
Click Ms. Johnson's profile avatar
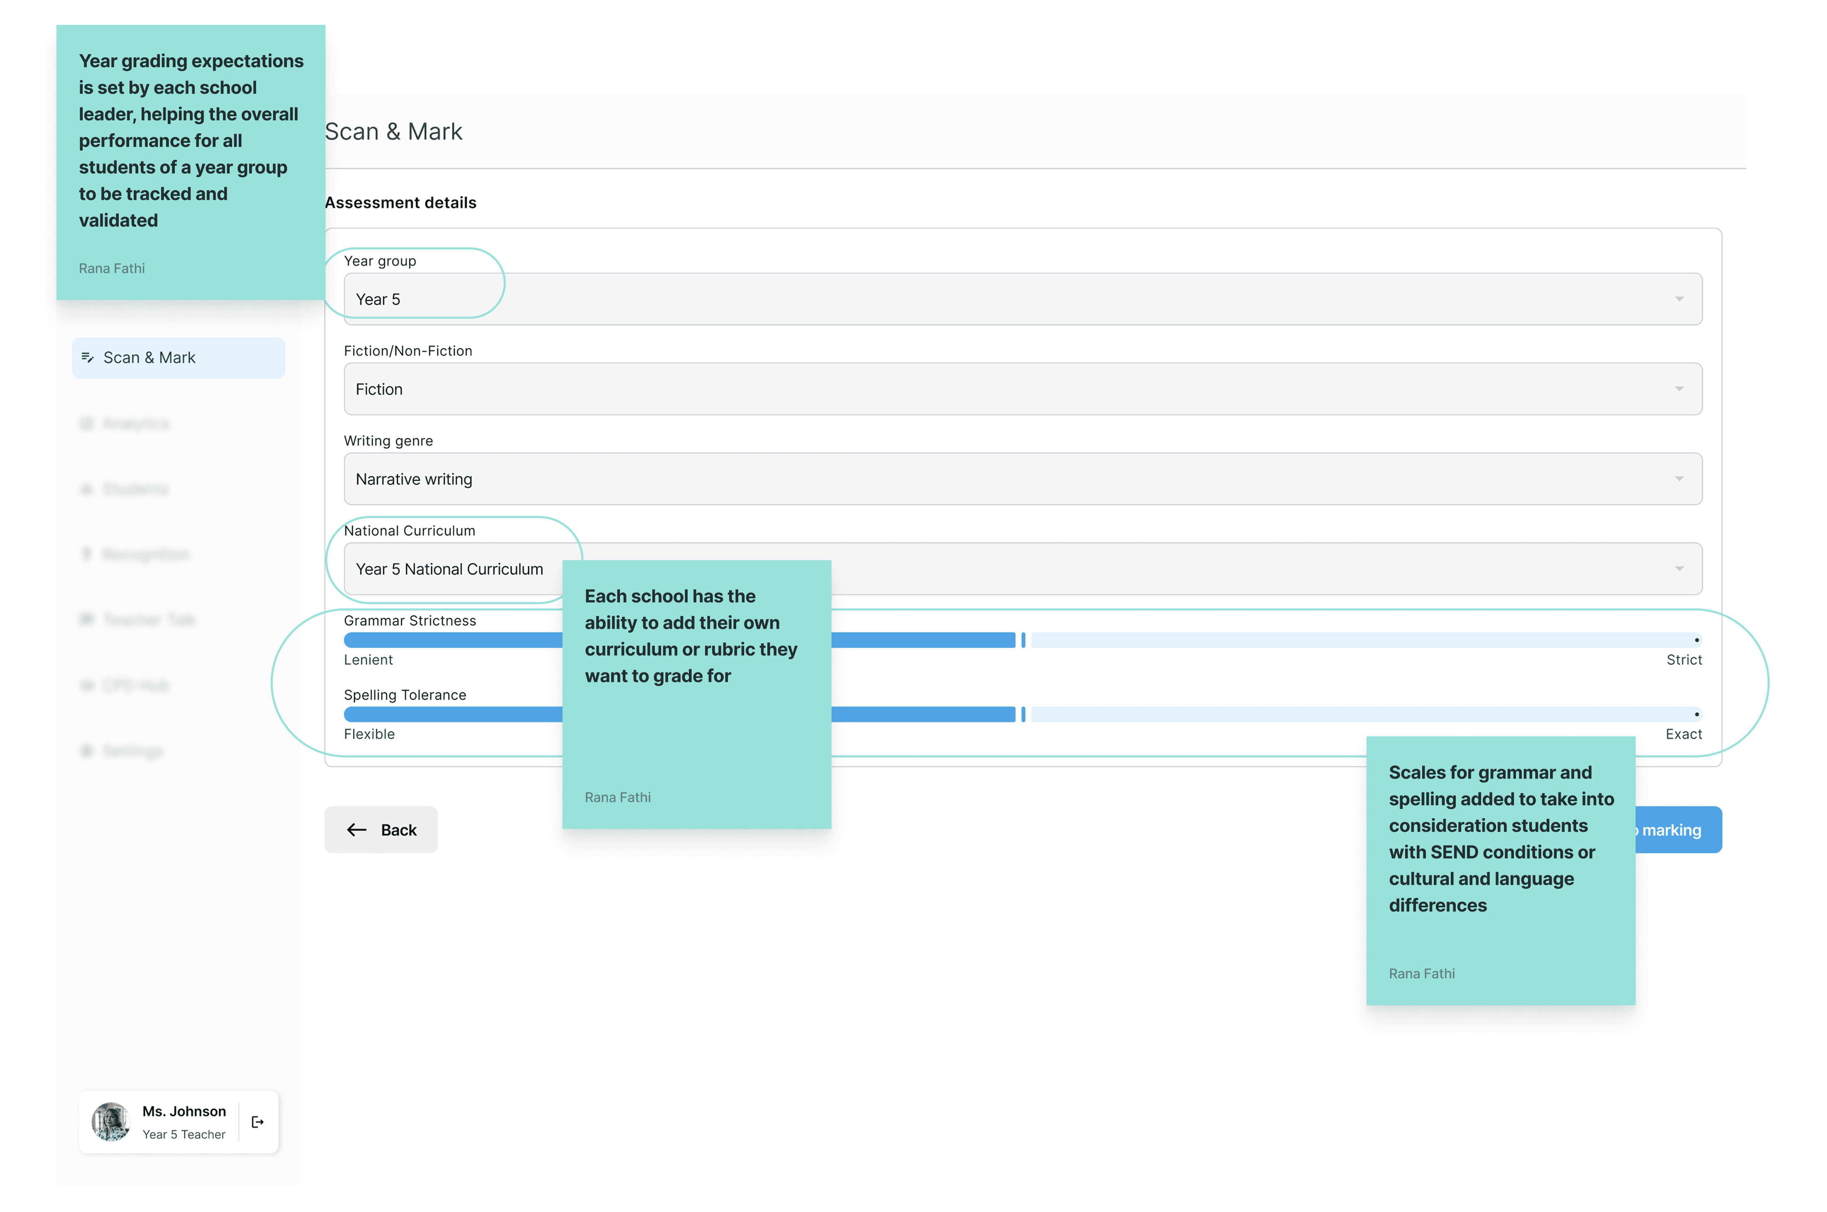pyautogui.click(x=110, y=1122)
